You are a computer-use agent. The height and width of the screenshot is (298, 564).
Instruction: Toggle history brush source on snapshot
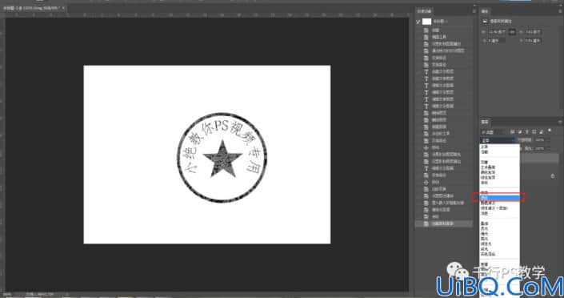(x=418, y=22)
